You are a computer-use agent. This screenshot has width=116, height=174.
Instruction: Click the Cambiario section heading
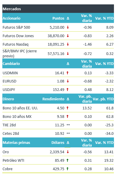11,63
